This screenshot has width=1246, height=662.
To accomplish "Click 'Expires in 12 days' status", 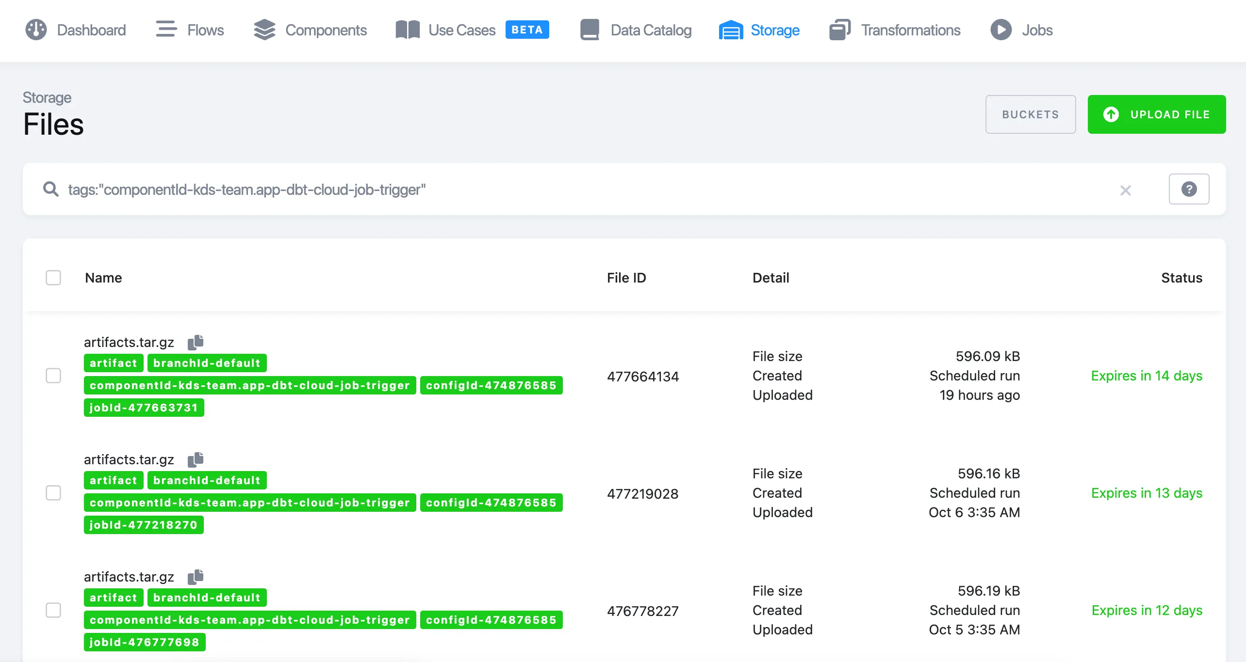I will (1147, 610).
